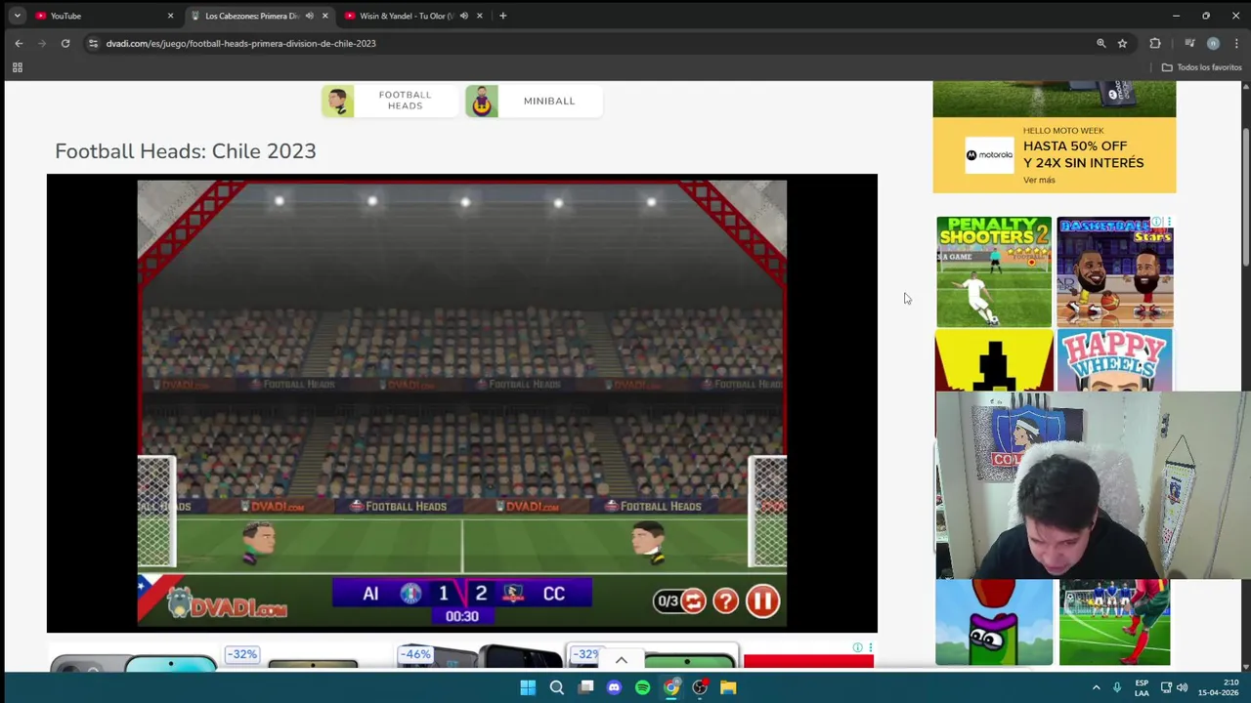Open the Football Heads category icon
1251x703 pixels.
(x=338, y=101)
